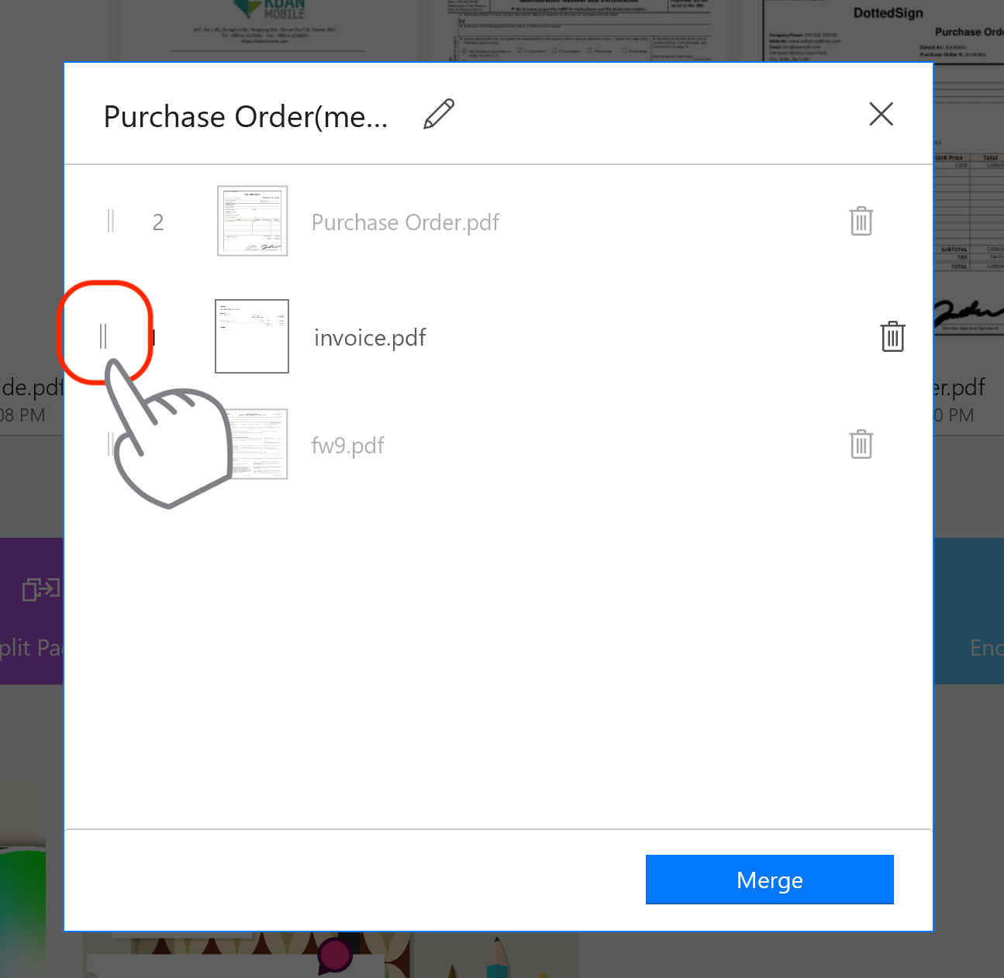This screenshot has width=1004, height=978.
Task: Click the invoice.pdf file name label
Action: [370, 338]
